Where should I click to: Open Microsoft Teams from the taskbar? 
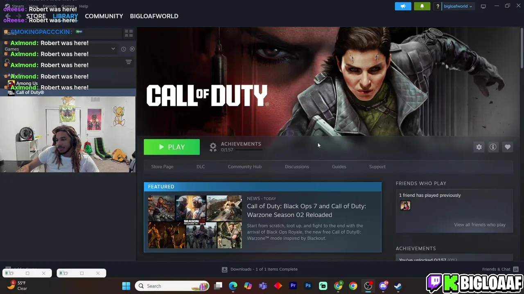coord(263,286)
